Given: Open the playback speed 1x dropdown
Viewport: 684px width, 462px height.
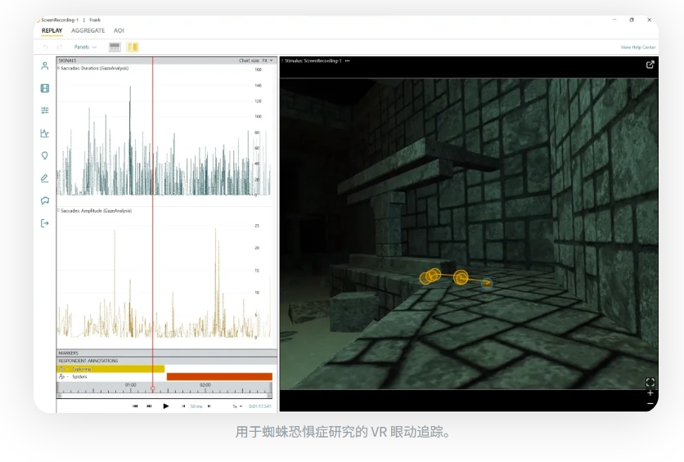Looking at the screenshot, I should (237, 406).
